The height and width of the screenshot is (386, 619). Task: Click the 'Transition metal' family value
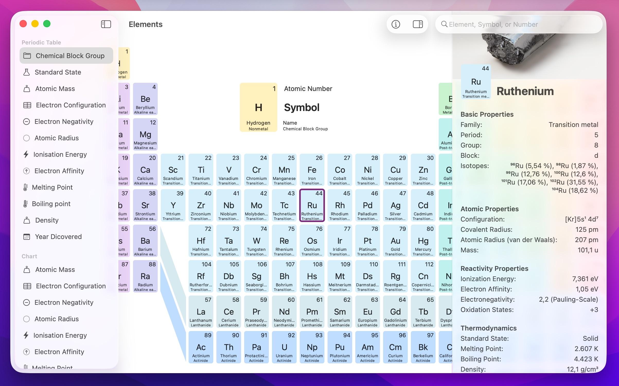(x=573, y=125)
